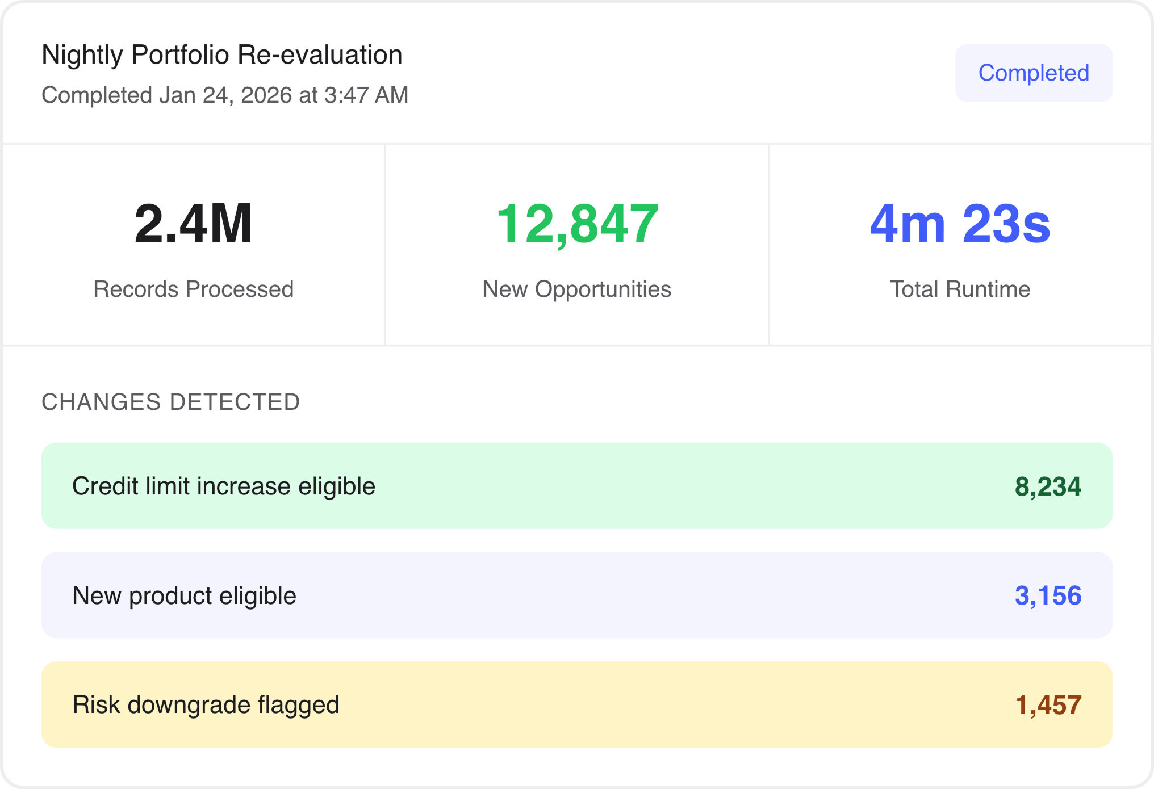Viewport: 1154px width, 789px height.
Task: Click the 2.4M records processed figure
Action: click(x=194, y=224)
